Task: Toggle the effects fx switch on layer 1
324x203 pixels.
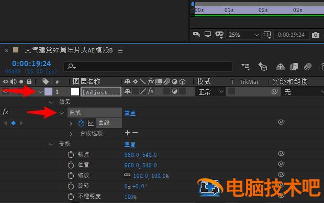Action: coord(151,91)
